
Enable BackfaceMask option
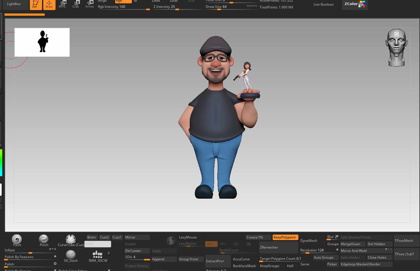244,266
